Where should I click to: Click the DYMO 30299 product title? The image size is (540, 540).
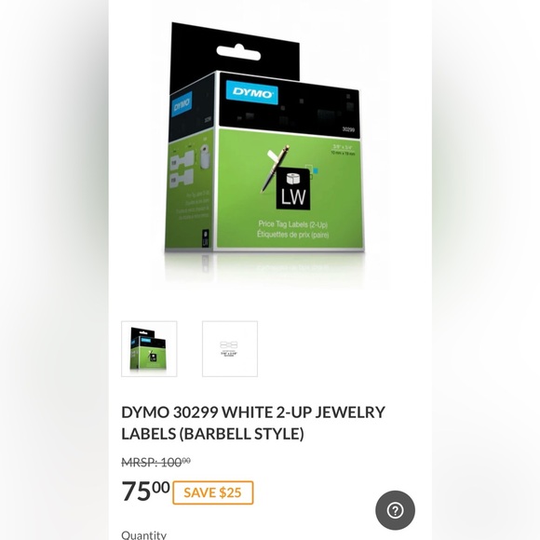pos(253,423)
